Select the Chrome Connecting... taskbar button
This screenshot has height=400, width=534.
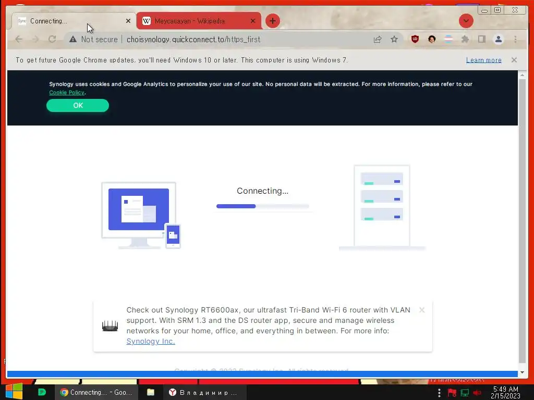96,392
